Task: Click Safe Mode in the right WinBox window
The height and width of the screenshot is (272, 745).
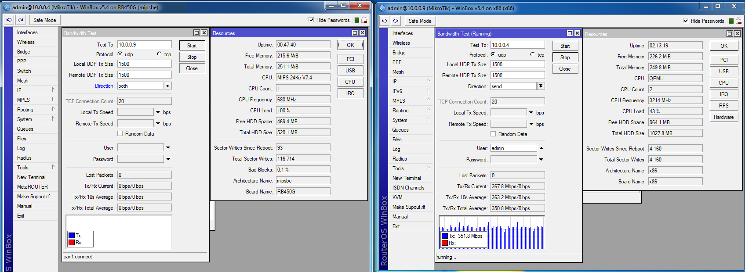Action: 420,21
